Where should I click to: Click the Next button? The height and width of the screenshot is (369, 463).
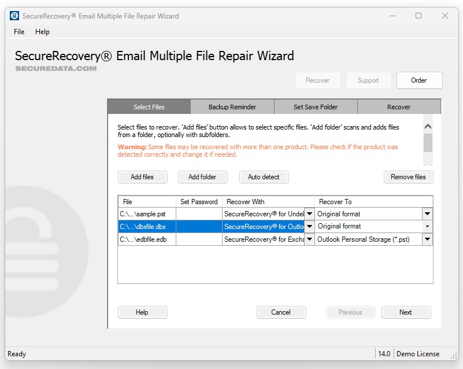[x=406, y=312]
